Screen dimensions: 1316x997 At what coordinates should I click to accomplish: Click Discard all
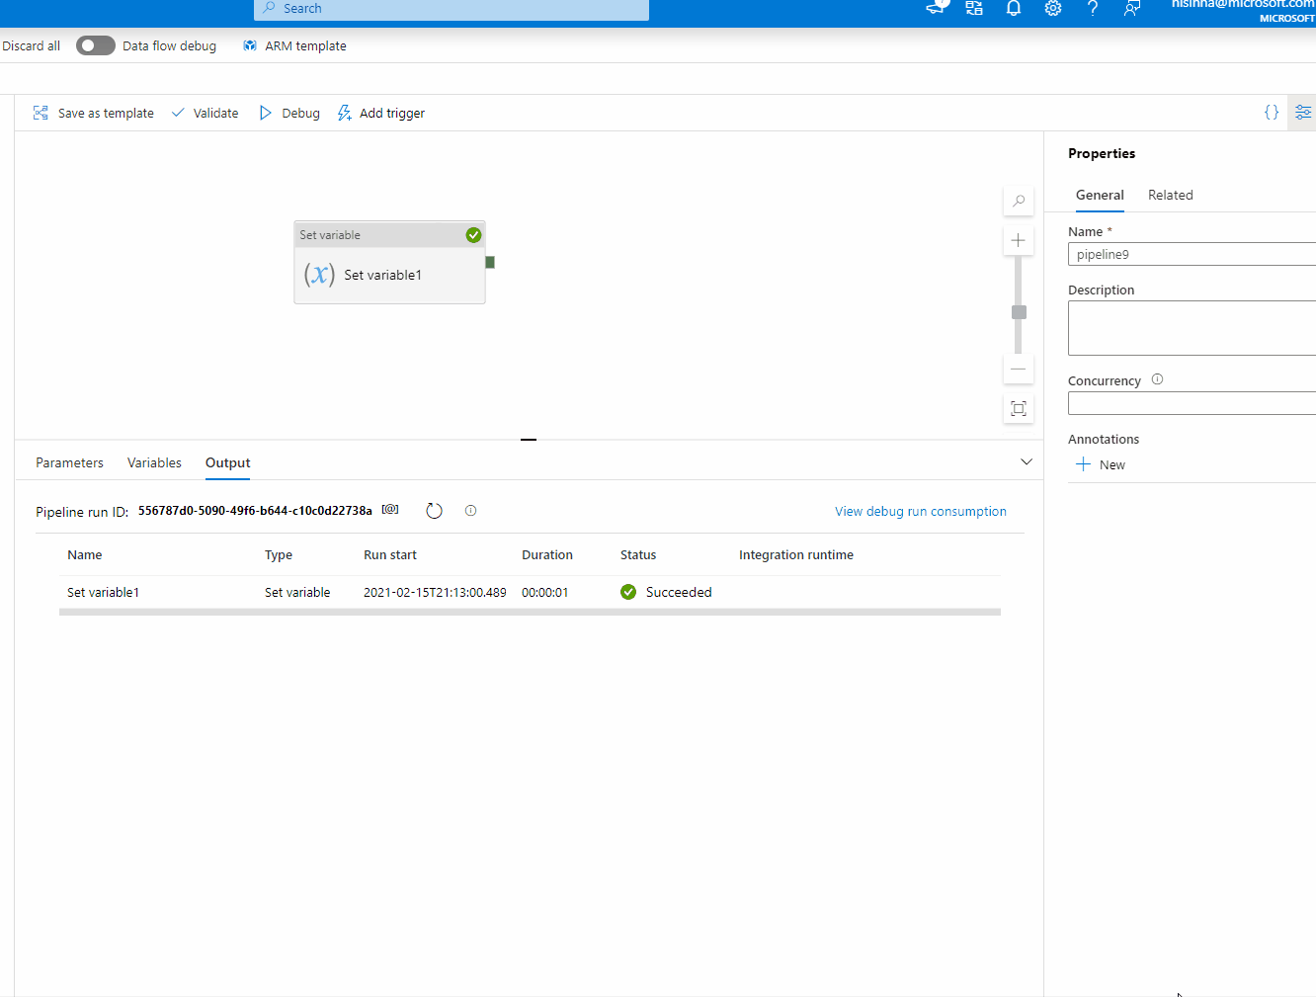tap(31, 46)
